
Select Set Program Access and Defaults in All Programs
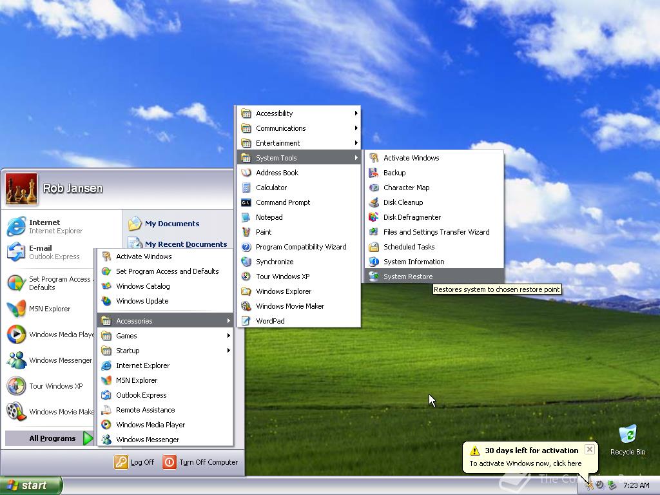(x=166, y=271)
